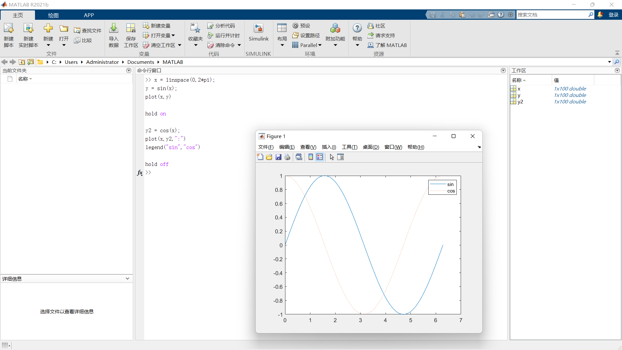Viewport: 622px width, 350px height.
Task: Click the save icon in Figure 1 toolbar
Action: point(278,157)
